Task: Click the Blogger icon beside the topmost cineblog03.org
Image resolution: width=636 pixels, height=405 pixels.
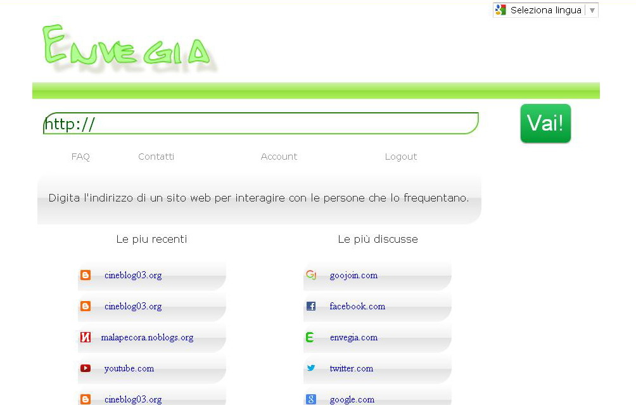Action: click(x=86, y=275)
